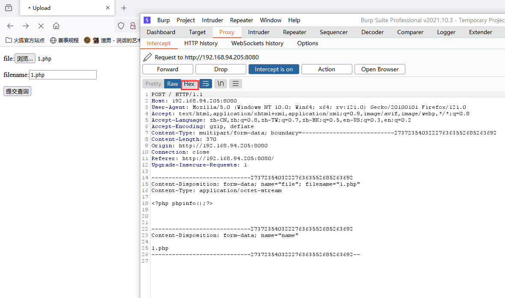The width and height of the screenshot is (505, 298).
Task: Open the proxy Options sub-tab
Action: pyautogui.click(x=307, y=44)
